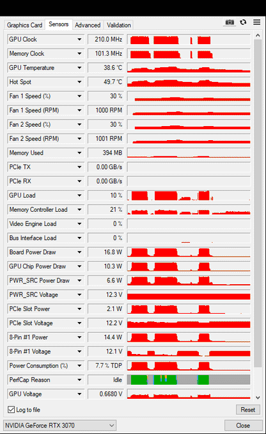This screenshot has width=266, height=434.
Task: Expand the Power Consumption (%) dropdown
Action: point(79,366)
